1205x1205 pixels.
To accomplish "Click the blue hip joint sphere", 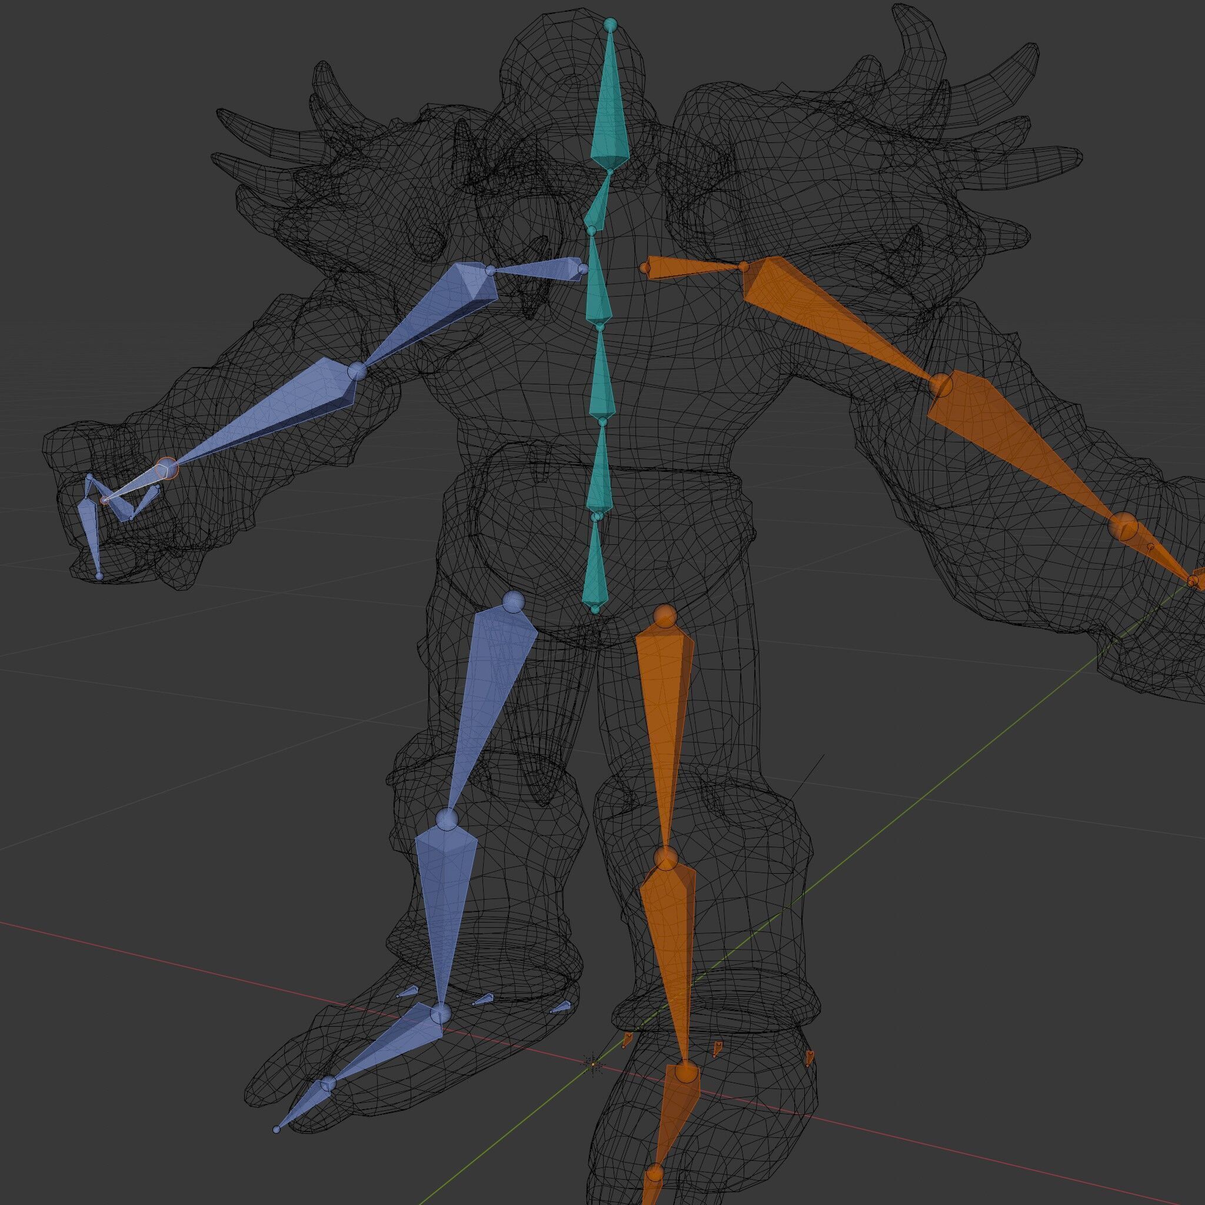I will 513,602.
